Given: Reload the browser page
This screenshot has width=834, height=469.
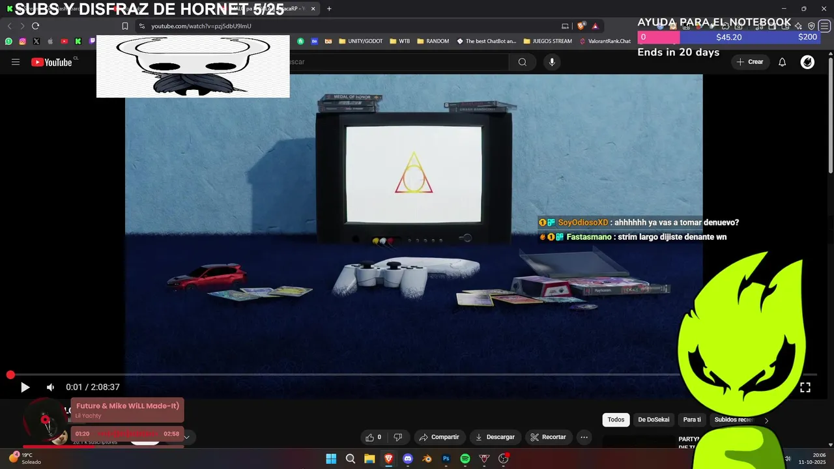Looking at the screenshot, I should 35,26.
